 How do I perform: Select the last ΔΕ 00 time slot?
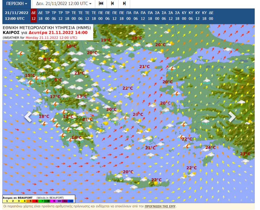(211, 15)
